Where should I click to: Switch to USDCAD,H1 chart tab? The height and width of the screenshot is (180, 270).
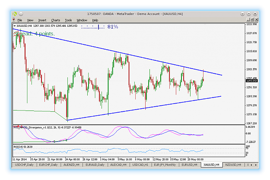pyautogui.click(x=140, y=165)
